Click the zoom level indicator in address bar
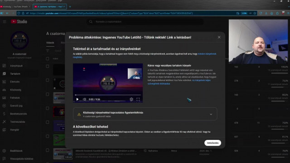The width and height of the screenshot is (290, 163). tap(244, 13)
